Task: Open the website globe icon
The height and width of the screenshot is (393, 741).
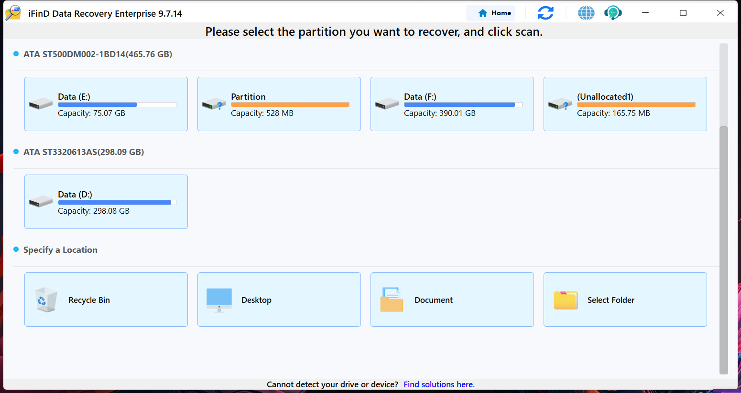Action: pos(586,13)
